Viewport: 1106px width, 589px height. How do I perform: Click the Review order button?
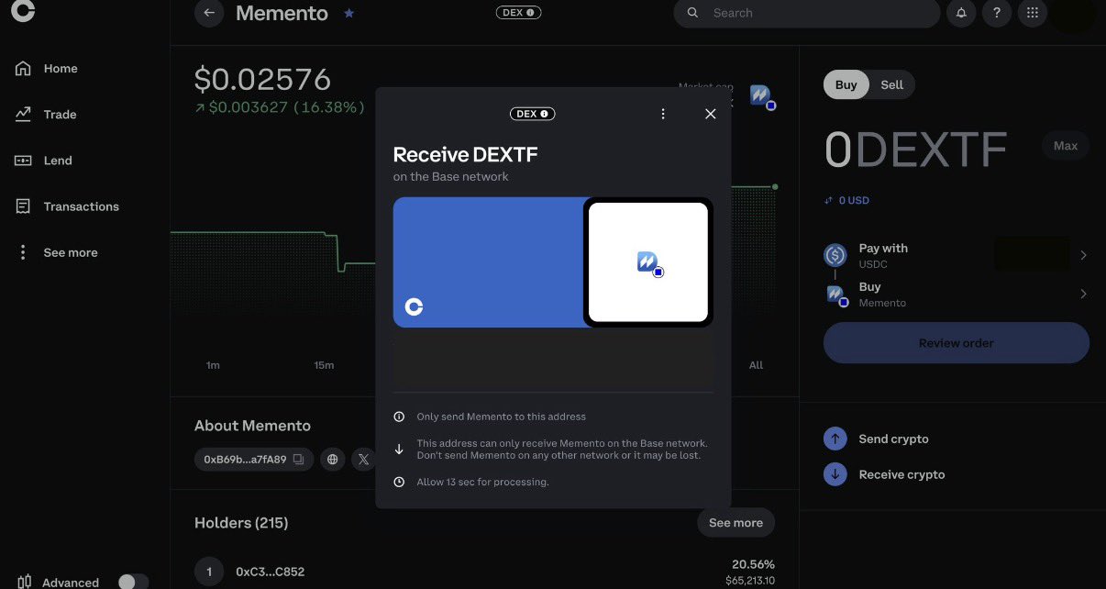tap(957, 343)
